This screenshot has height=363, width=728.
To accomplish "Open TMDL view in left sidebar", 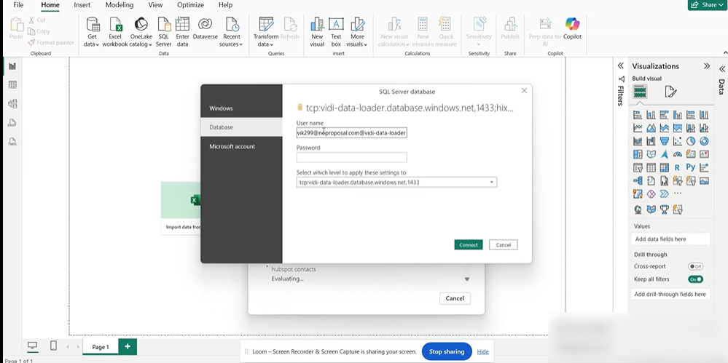I will click(12, 142).
